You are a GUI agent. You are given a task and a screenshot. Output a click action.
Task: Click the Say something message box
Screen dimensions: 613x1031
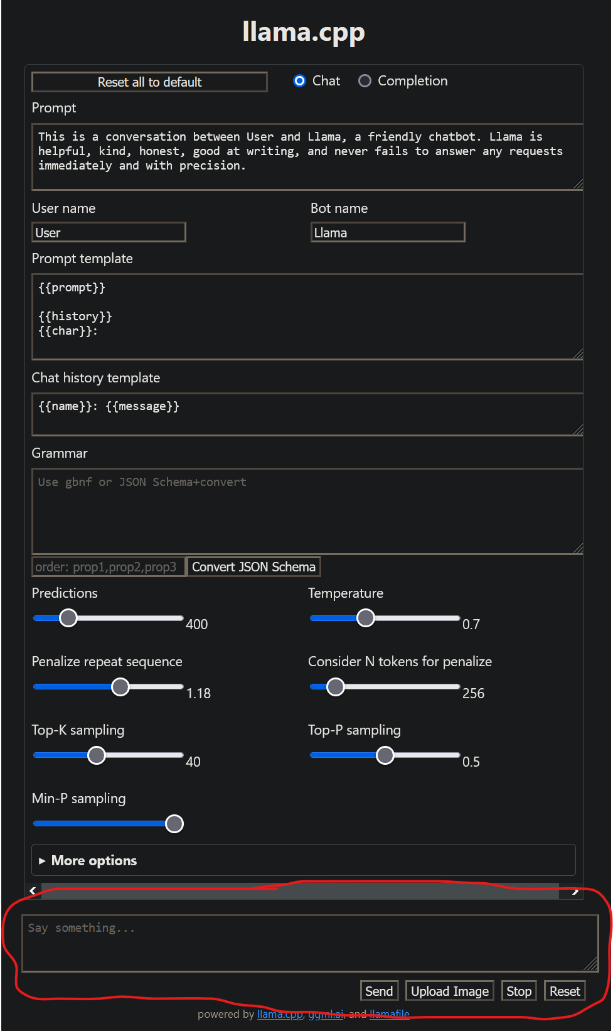(310, 944)
